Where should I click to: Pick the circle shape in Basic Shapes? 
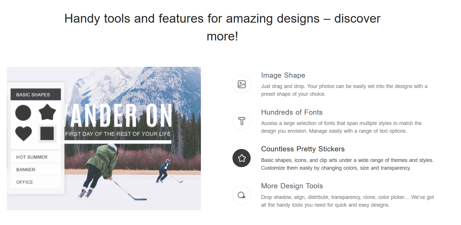pos(23,113)
